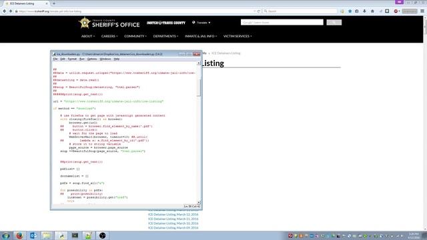Click the IDLE scrollbar down arrow
427x240 pixels.
pyautogui.click(x=199, y=202)
